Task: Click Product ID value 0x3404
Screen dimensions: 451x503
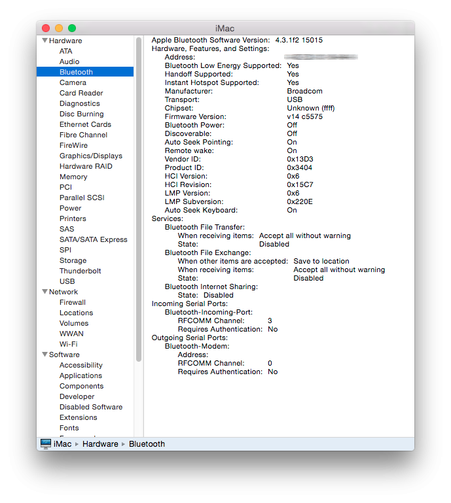Action: (299, 167)
